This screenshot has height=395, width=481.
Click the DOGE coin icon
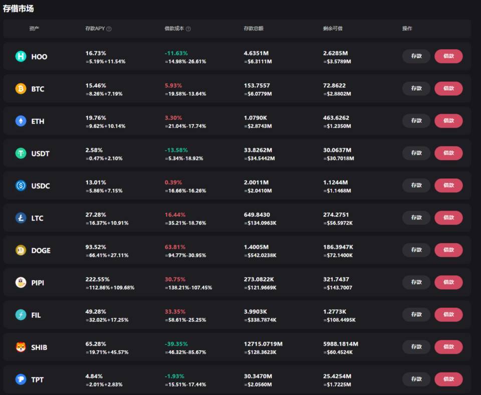click(21, 250)
